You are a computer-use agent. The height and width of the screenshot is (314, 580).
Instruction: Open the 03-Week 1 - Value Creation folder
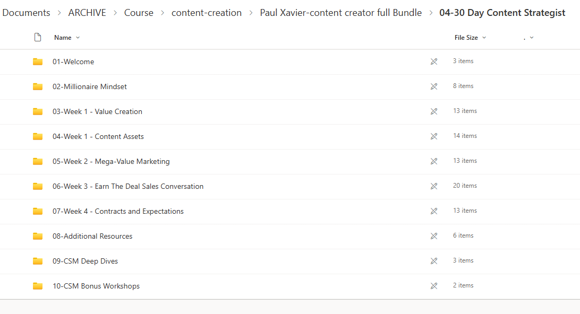point(97,111)
